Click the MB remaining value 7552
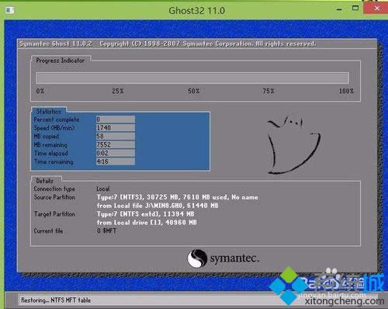This screenshot has width=388, height=309. point(116,144)
